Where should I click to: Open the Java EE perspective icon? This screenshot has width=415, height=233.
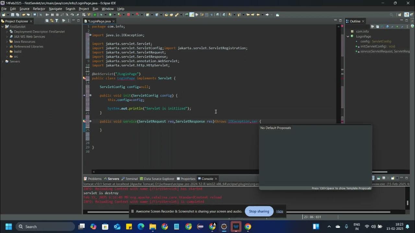point(407,15)
